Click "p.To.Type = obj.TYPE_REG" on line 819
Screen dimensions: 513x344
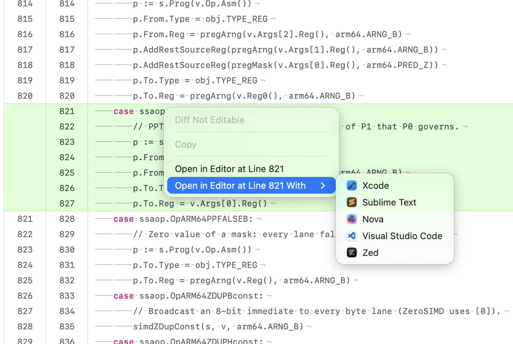pyautogui.click(x=195, y=80)
